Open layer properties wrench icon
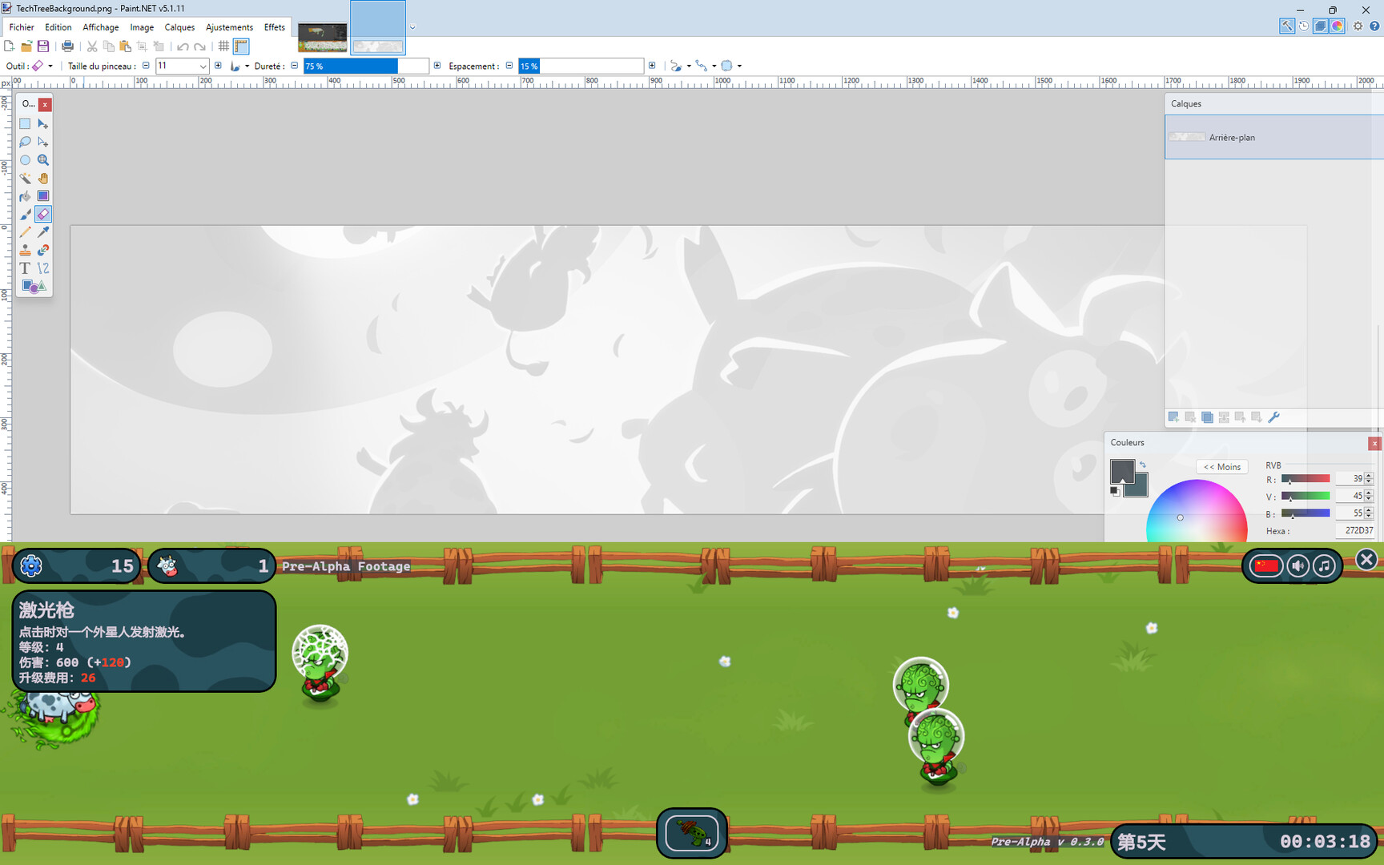 1274,417
